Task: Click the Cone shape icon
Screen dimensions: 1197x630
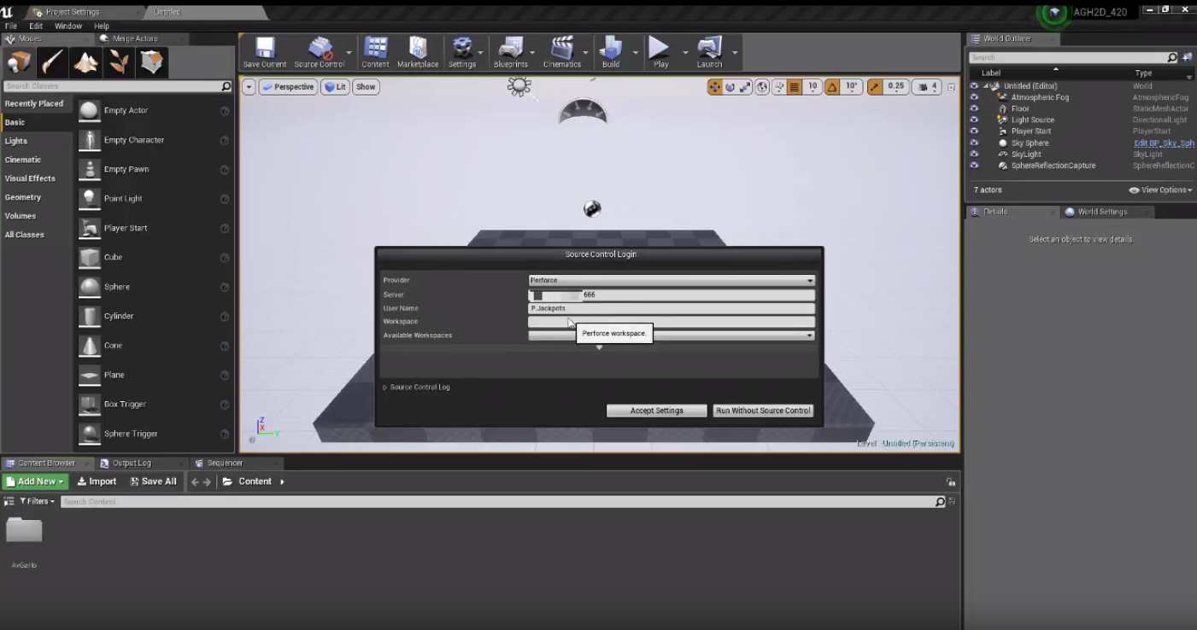Action: [x=90, y=346]
